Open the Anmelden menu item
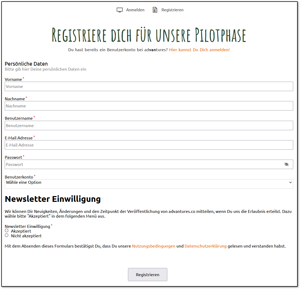Viewport: 300px width, 289px height. click(135, 10)
